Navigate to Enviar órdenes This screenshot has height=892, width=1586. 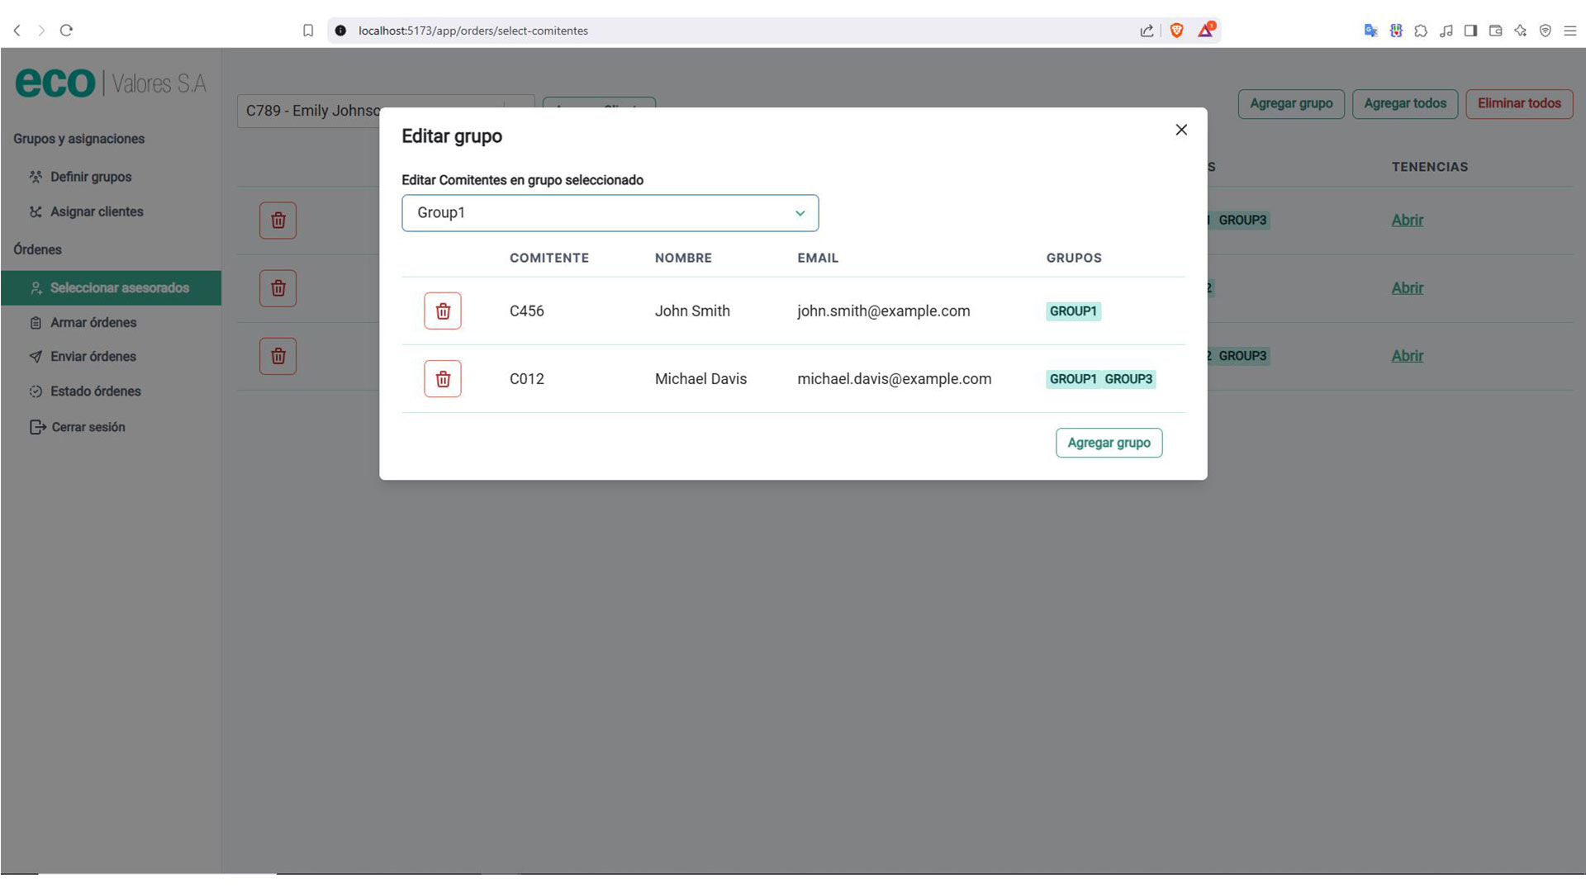point(93,357)
